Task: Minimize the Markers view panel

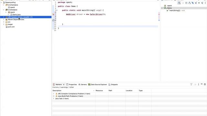Action: coord(202,84)
